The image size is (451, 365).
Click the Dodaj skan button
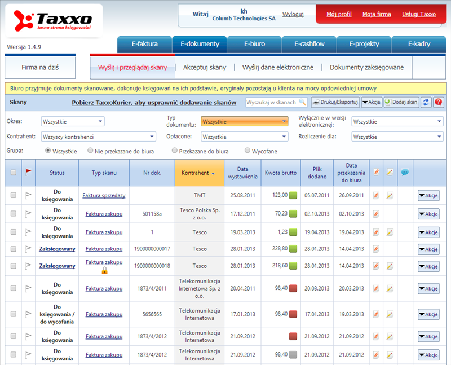401,102
